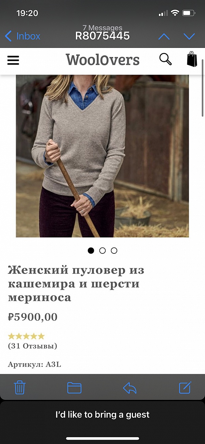
Task: Select the third image carousel dot
Action: point(114,250)
